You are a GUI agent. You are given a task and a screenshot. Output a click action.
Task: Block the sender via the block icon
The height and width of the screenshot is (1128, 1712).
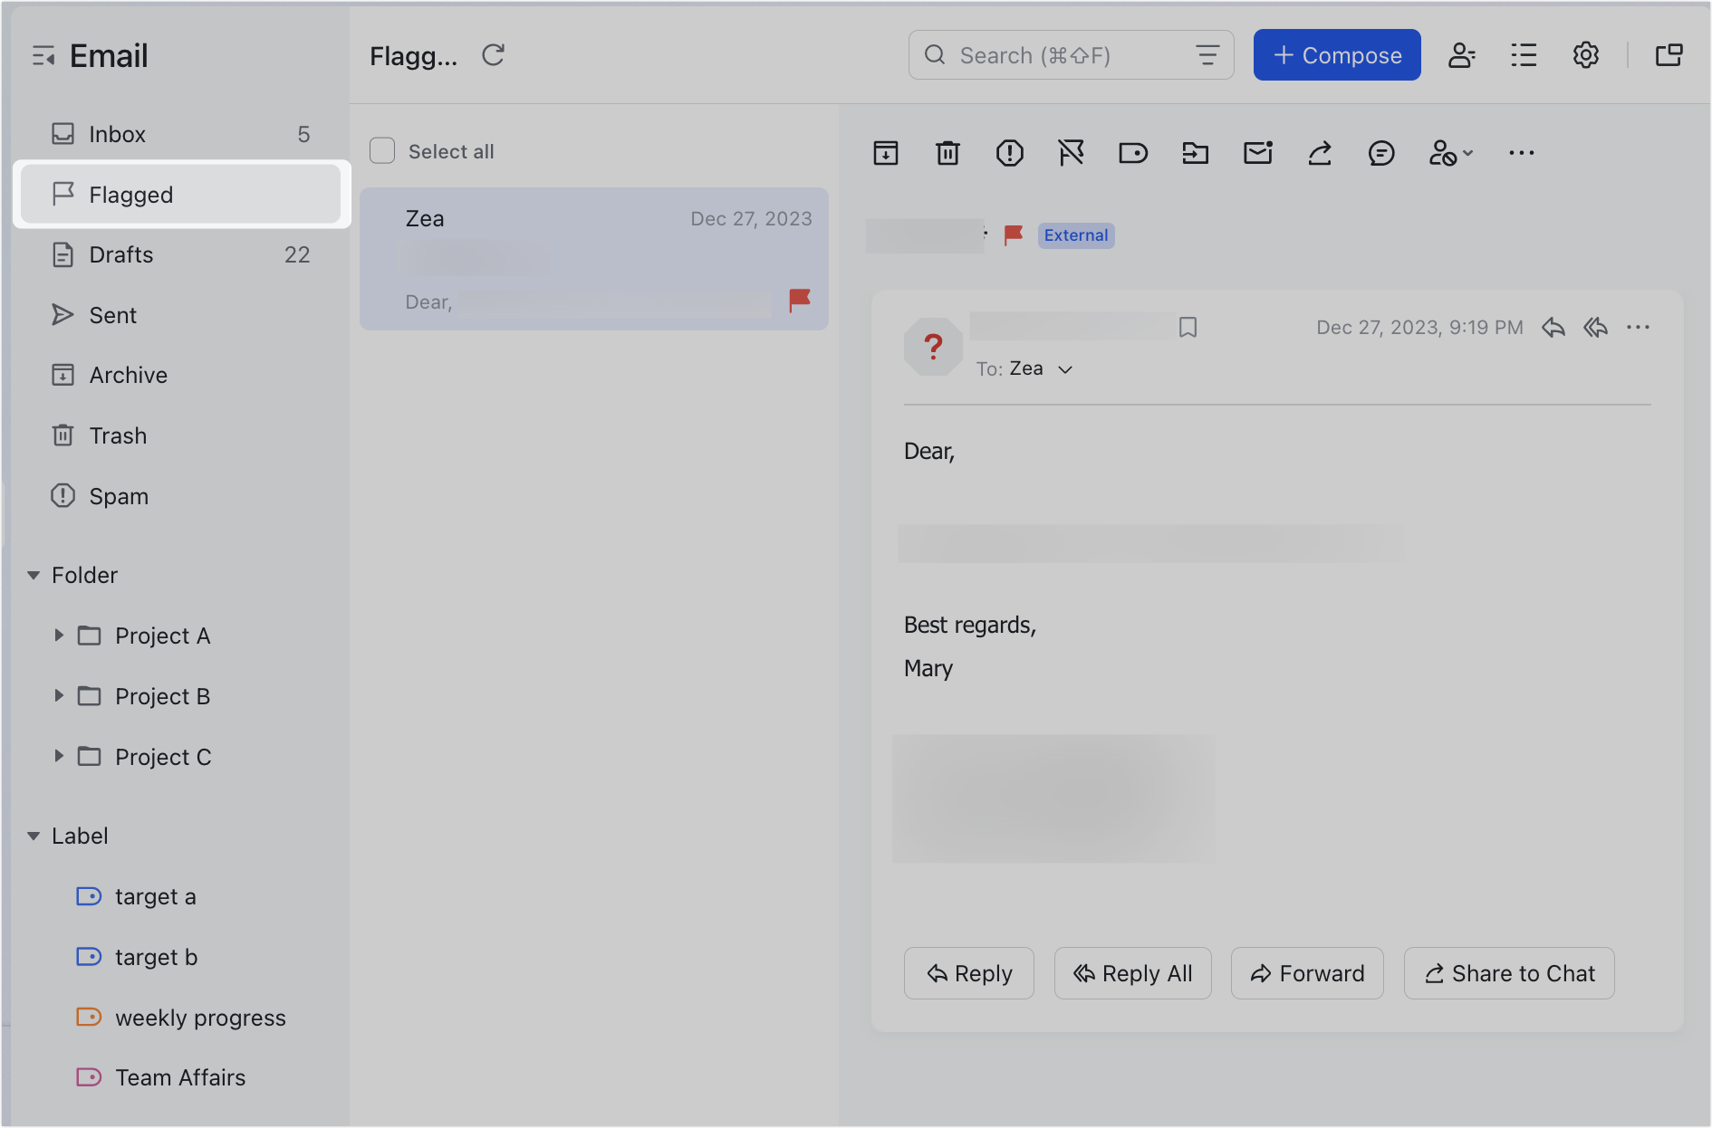point(1447,152)
